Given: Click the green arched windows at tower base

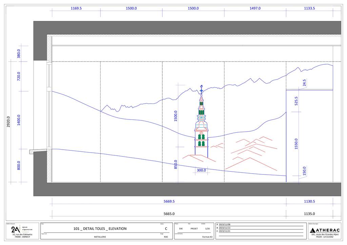Looking at the screenshot, I should tap(201, 143).
